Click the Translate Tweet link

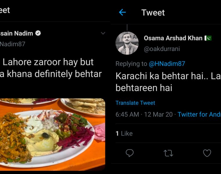click(x=135, y=103)
